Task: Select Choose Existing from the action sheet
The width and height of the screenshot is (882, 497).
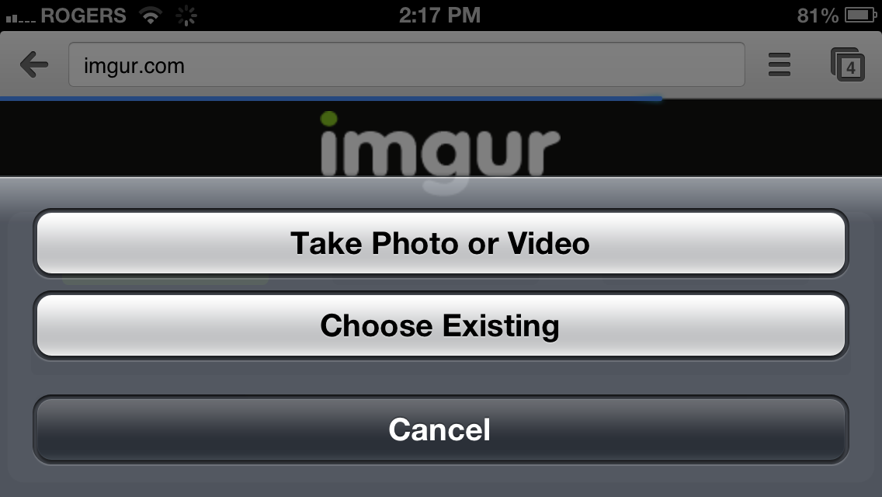Action: [440, 325]
